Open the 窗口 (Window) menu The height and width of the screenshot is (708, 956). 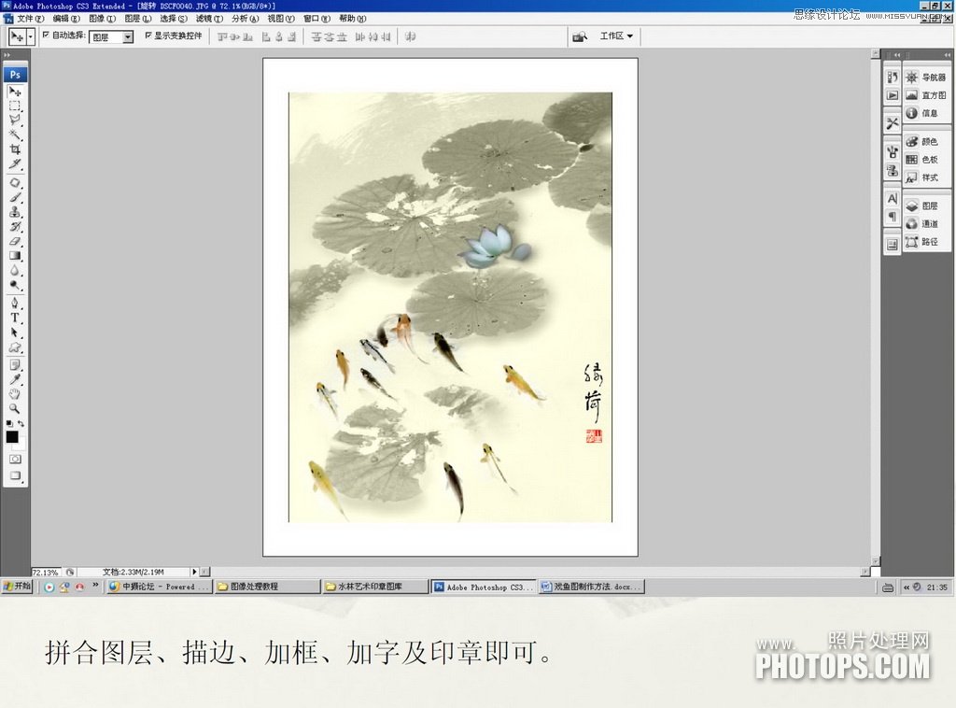click(315, 18)
